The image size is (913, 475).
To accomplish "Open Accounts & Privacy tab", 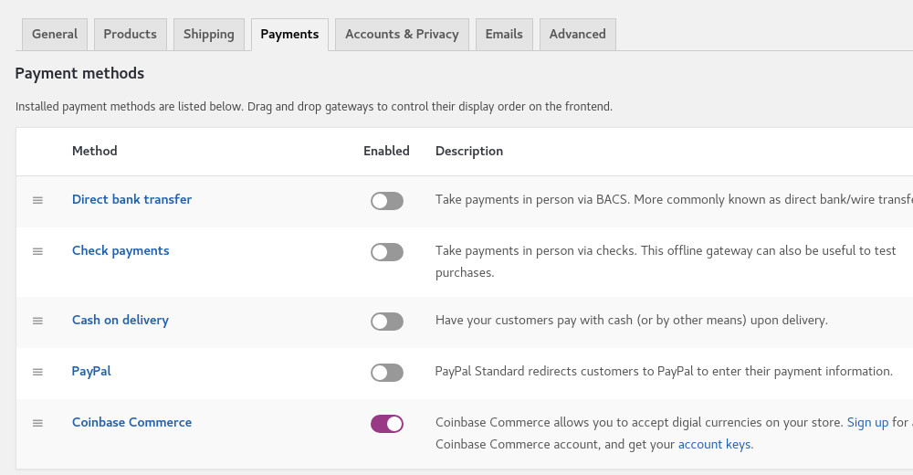I will (402, 35).
